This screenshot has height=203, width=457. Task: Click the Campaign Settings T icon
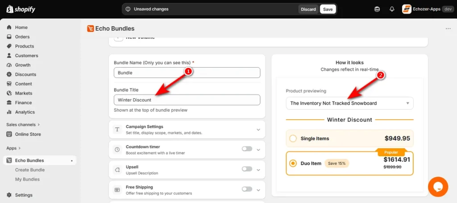click(117, 130)
